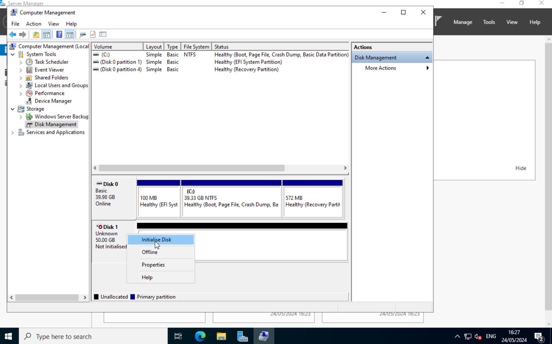Select Local Users and Groups icon
Viewport: 552px width, 344px height.
(29, 85)
